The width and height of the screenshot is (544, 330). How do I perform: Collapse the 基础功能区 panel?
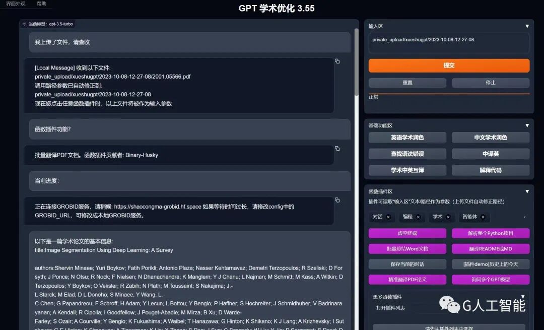tap(527, 125)
